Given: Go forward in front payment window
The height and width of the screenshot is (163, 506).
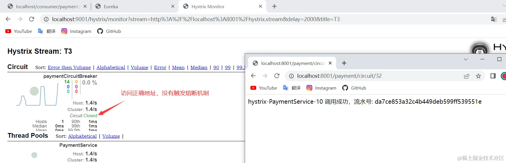Looking at the screenshot, I should pos(265,76).
